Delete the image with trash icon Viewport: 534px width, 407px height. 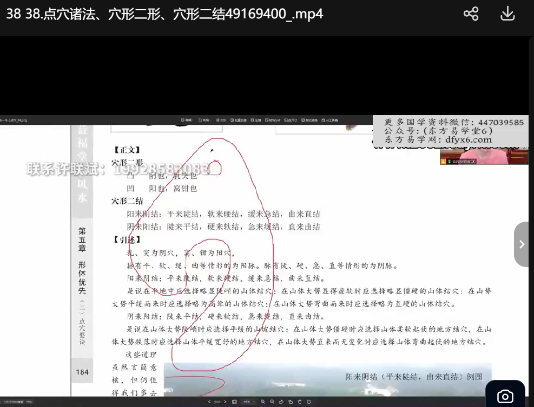click(x=300, y=402)
